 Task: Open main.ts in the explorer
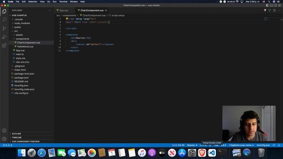click(19, 54)
